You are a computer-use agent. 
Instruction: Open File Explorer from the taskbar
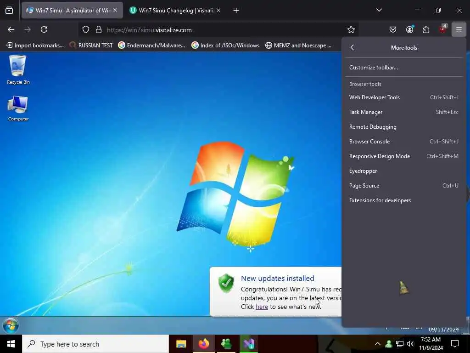181,344
